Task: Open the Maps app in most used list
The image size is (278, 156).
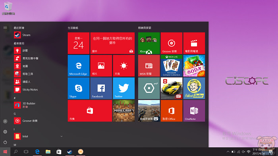Action: point(38,66)
